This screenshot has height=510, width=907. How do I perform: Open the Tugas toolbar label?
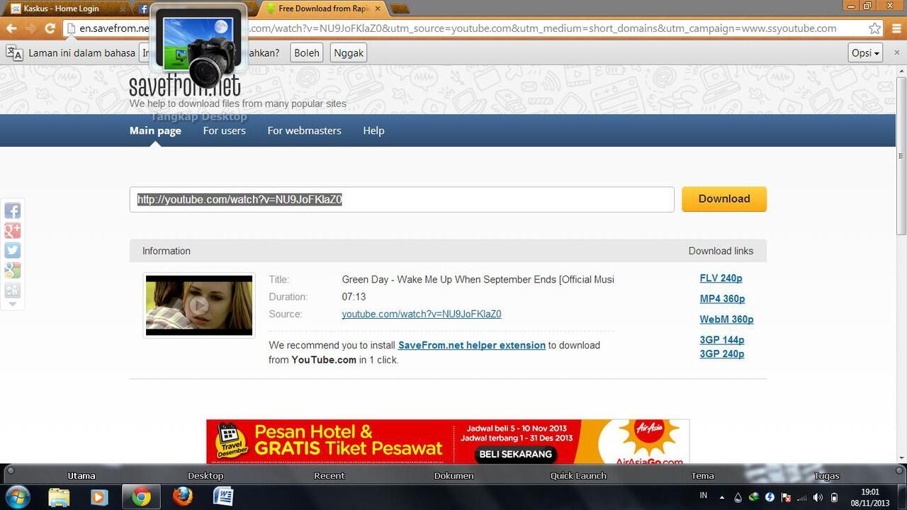[826, 476]
